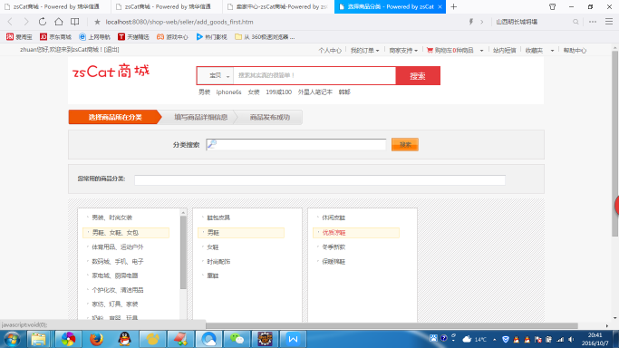Open the 天猫精选 bookmark
619x348 pixels.
(x=133, y=36)
